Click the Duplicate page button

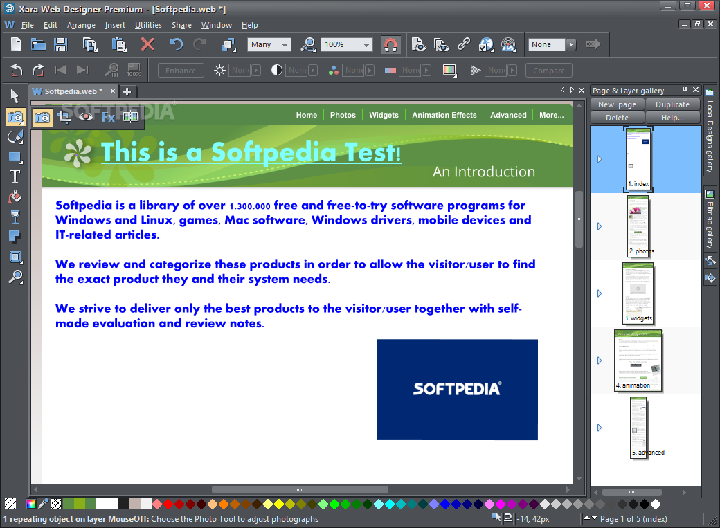tap(672, 104)
